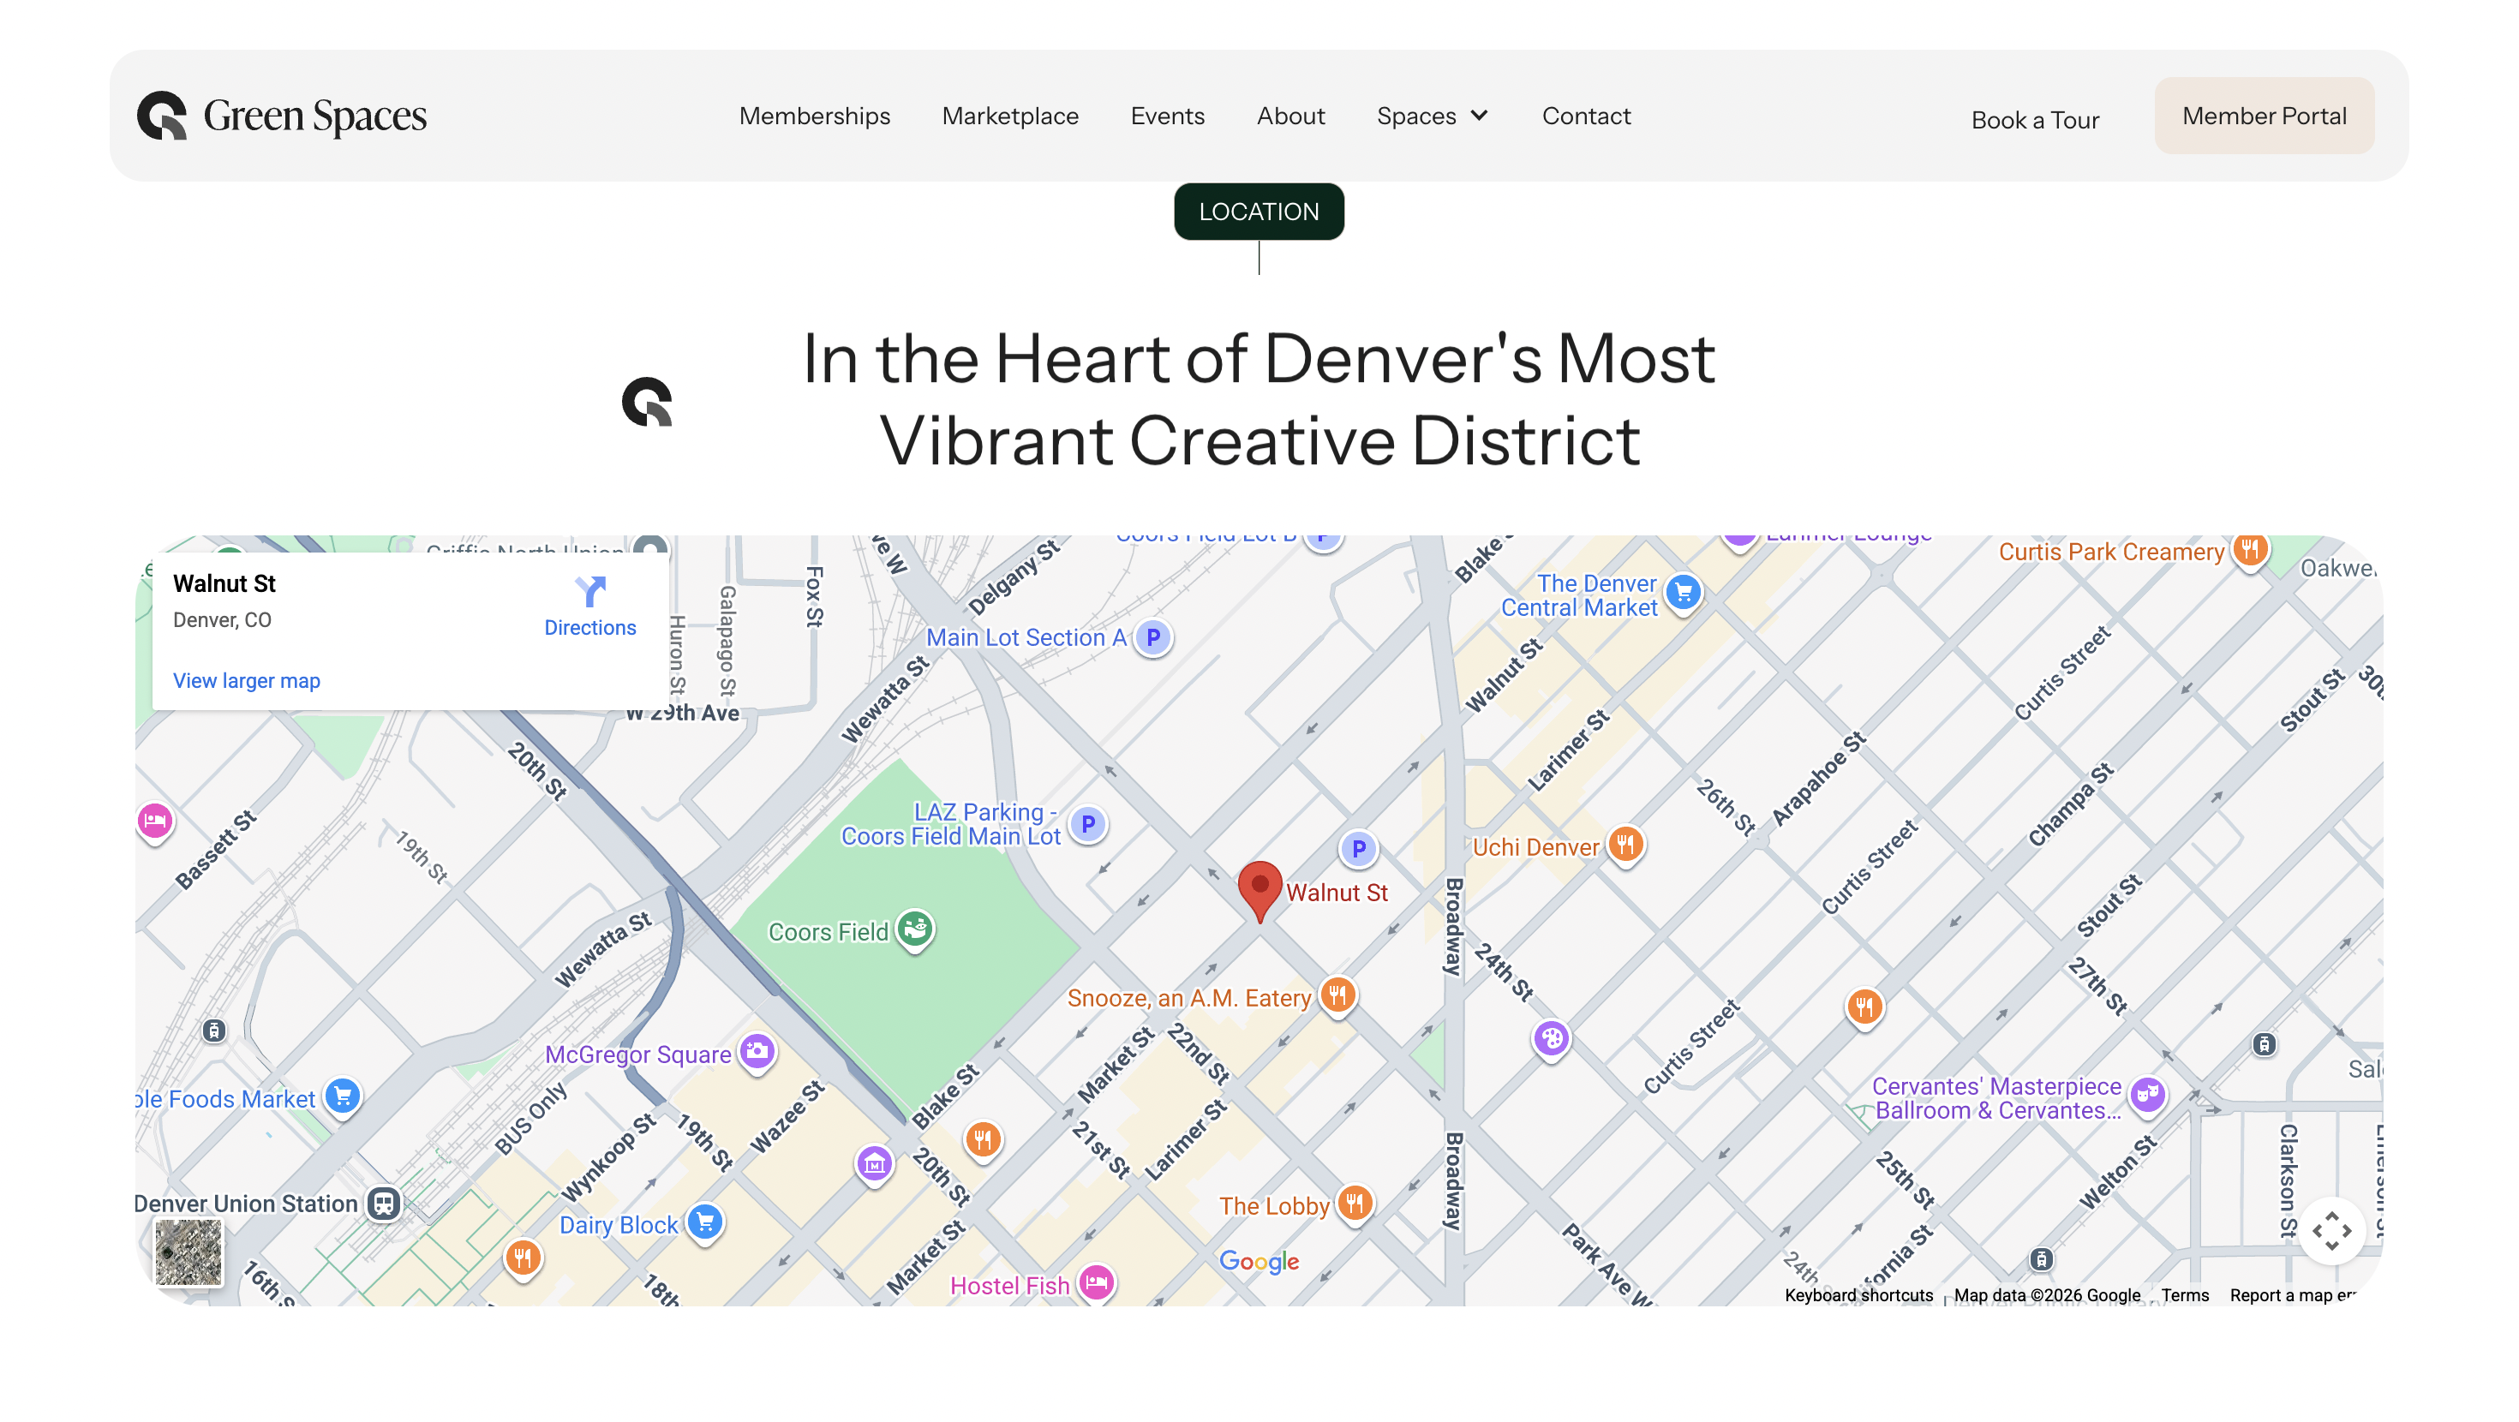
Task: Switch to satellite view thumbnail
Action: (188, 1252)
